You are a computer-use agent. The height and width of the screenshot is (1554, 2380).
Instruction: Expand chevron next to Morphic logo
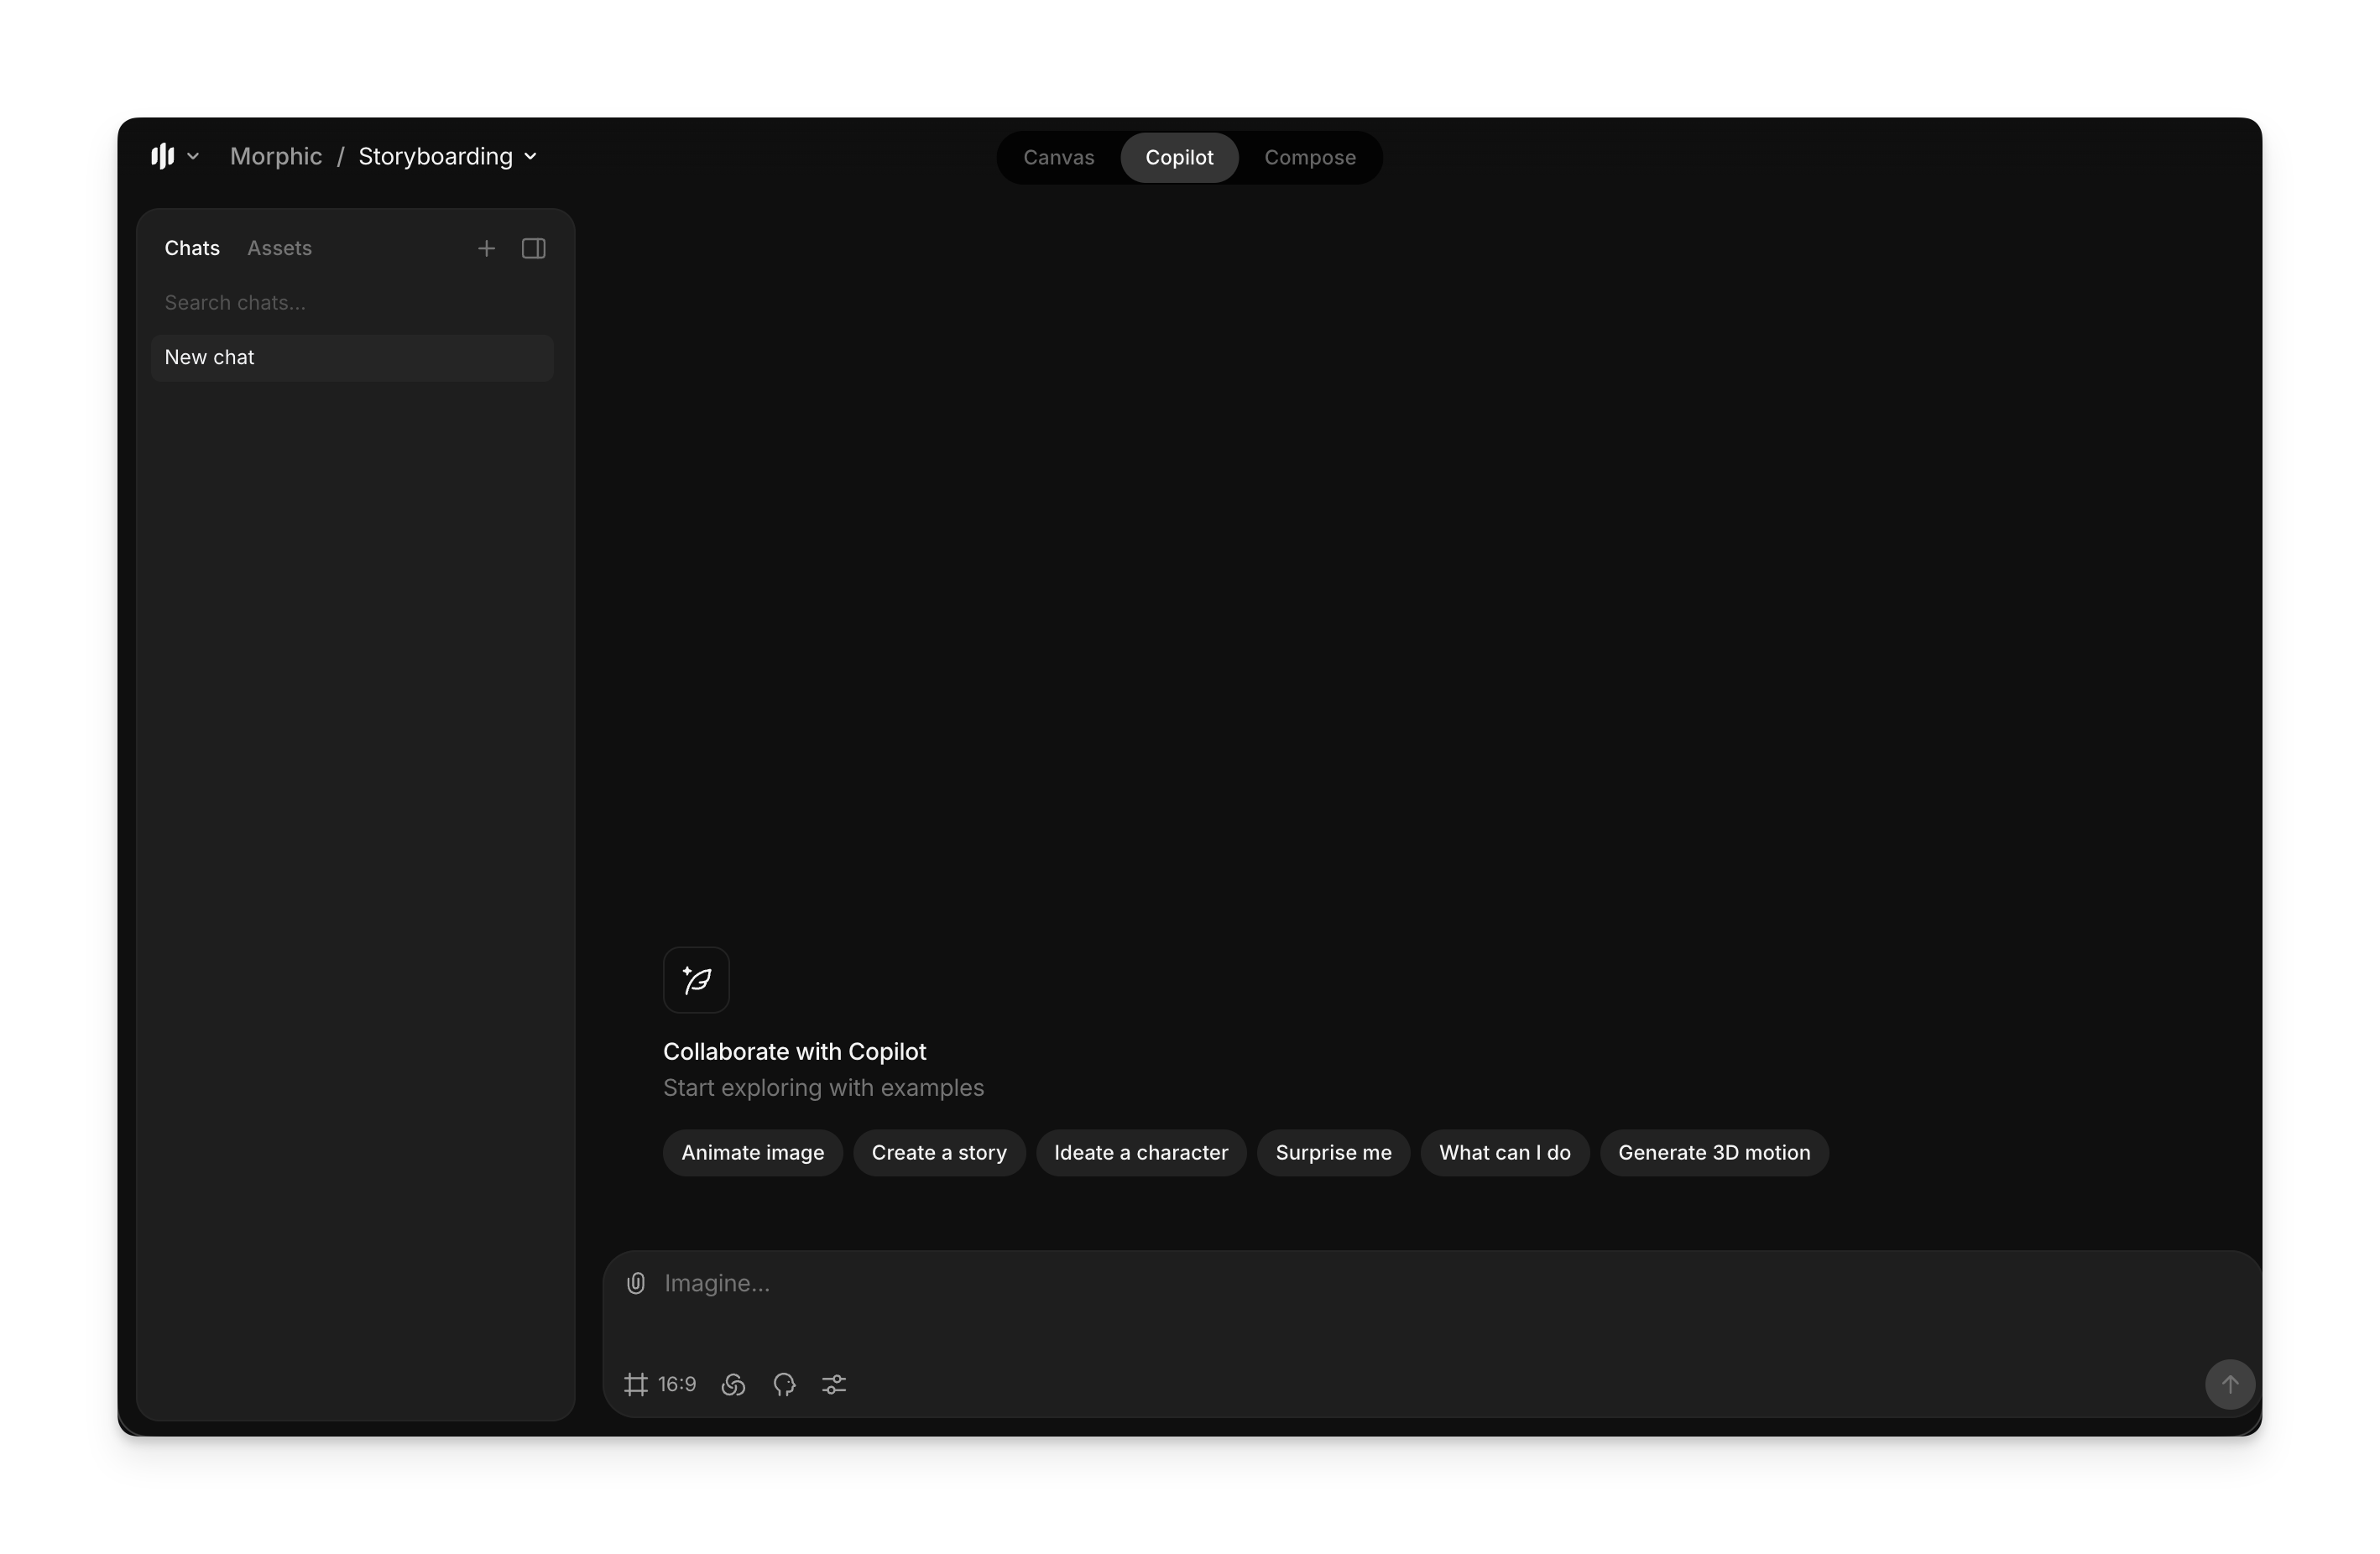(193, 156)
